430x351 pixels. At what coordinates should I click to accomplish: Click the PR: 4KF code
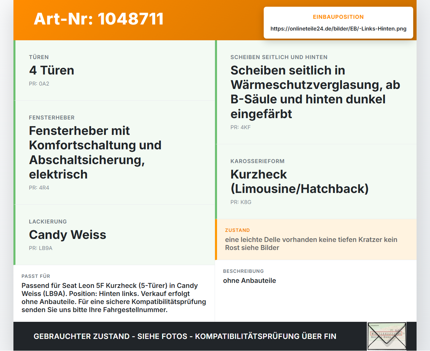(241, 128)
